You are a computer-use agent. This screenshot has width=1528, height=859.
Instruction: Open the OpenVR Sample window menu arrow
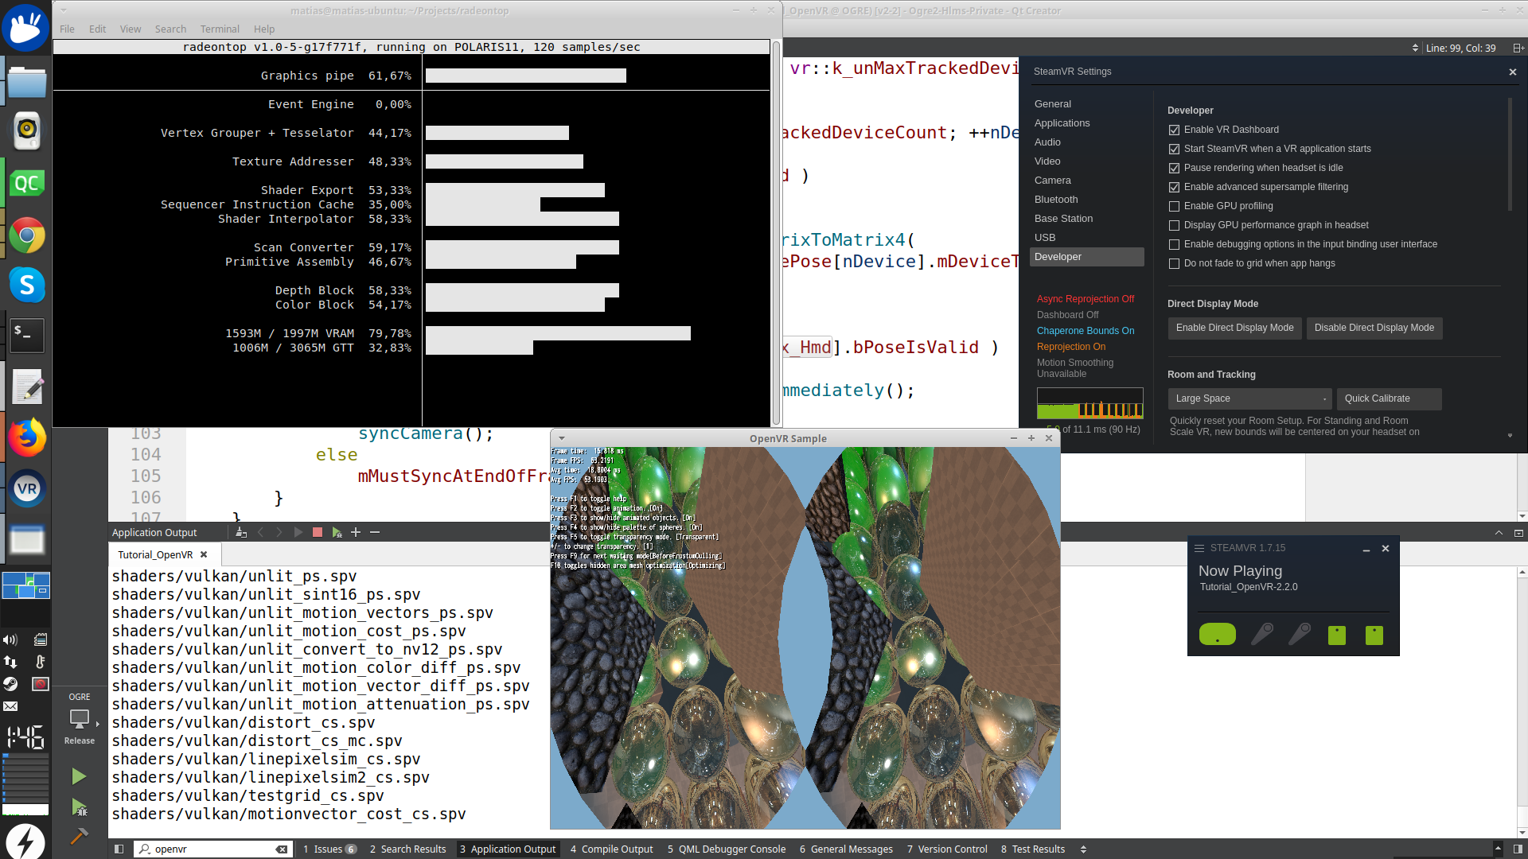561,438
